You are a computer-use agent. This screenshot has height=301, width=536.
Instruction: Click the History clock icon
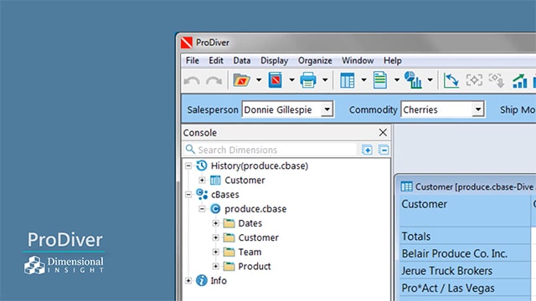point(202,166)
